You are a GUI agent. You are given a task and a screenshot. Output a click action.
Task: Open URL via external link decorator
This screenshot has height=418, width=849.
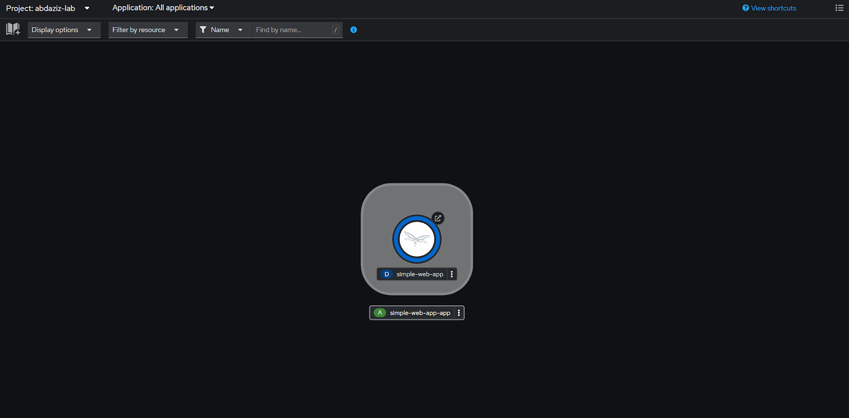[x=438, y=218]
